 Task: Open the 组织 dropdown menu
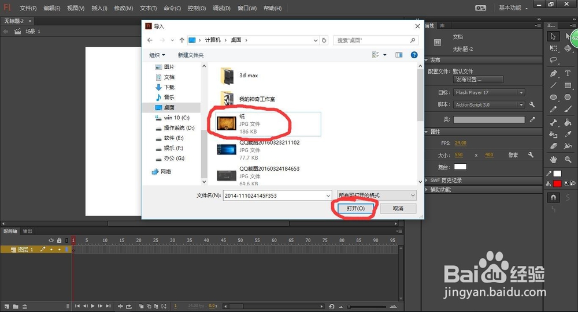[157, 55]
